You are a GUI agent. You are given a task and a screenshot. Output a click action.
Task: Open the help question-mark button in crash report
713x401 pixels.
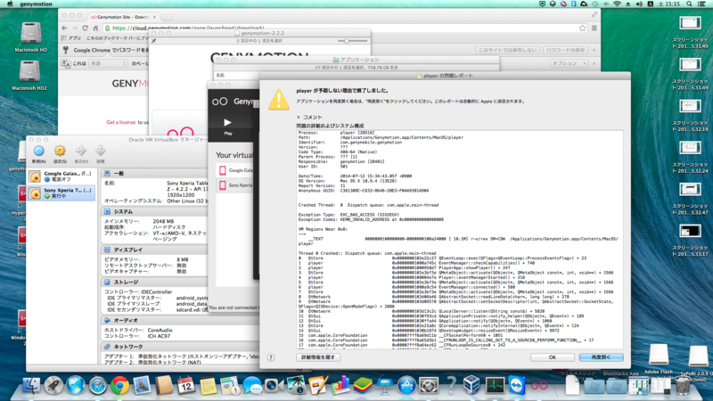(271, 357)
